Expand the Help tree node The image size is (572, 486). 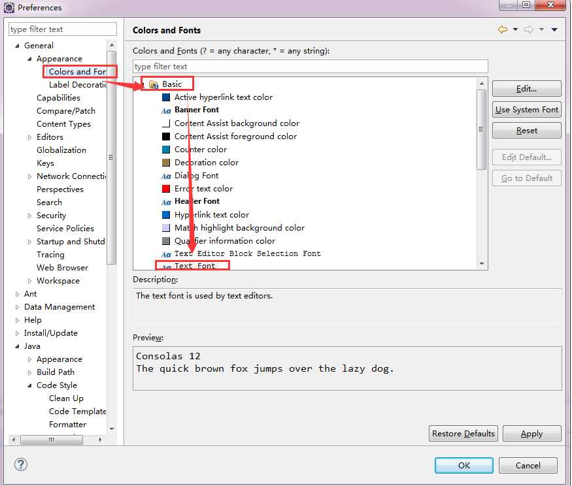coord(17,321)
